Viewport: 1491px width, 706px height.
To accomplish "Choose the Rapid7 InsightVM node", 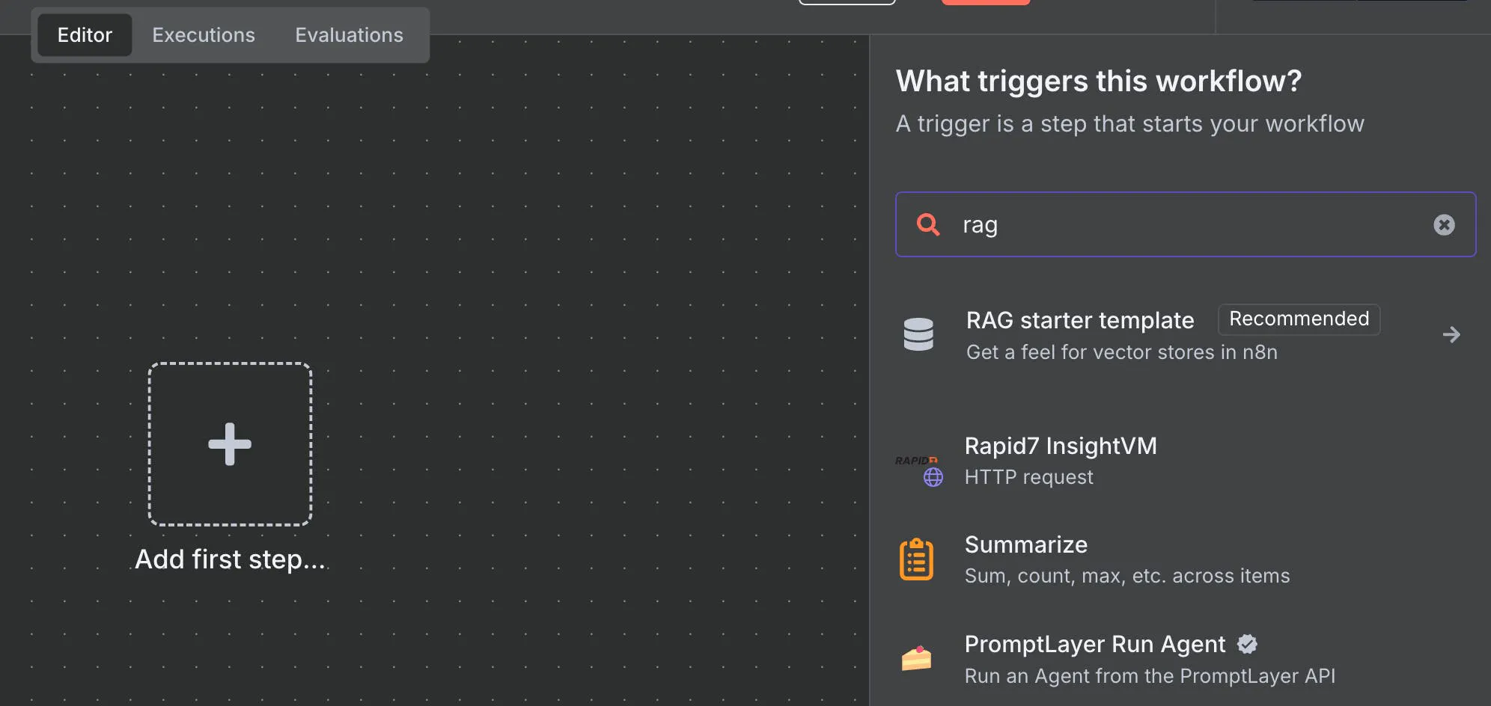I will [x=1060, y=446].
